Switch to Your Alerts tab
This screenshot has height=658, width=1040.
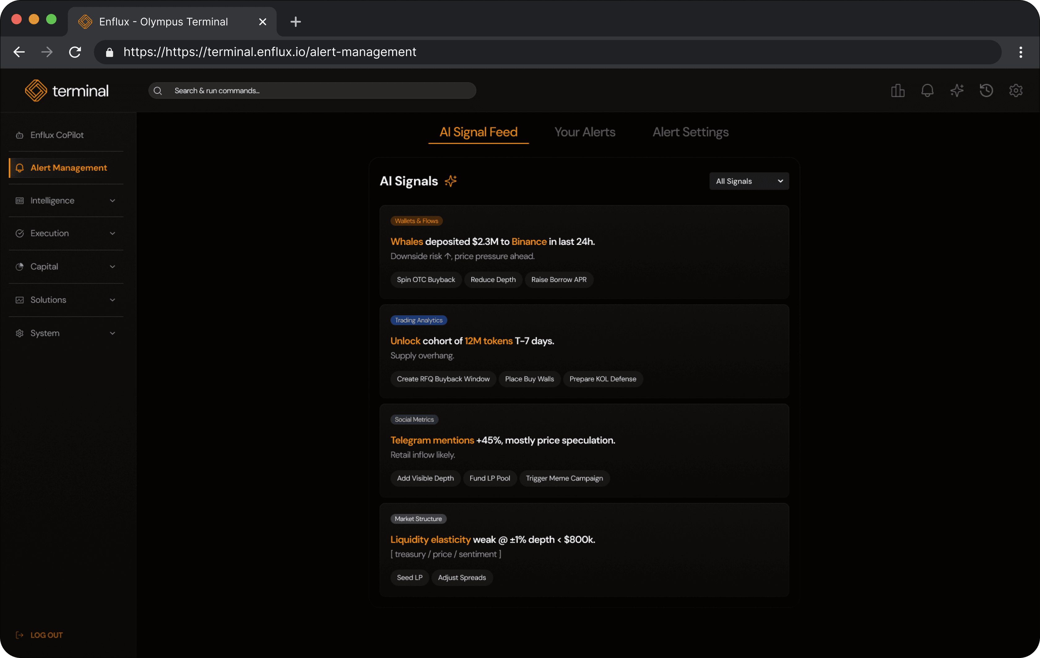[584, 132]
